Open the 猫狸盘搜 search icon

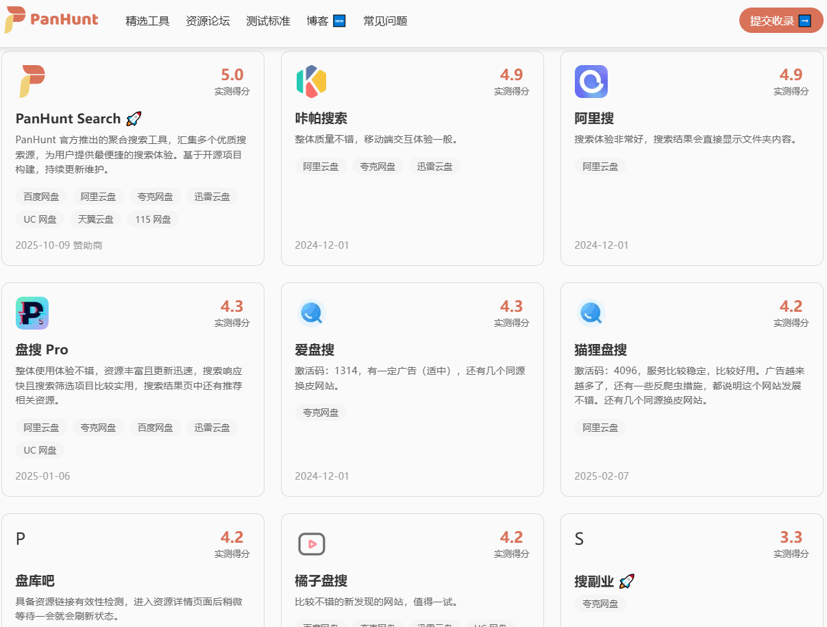(x=591, y=312)
